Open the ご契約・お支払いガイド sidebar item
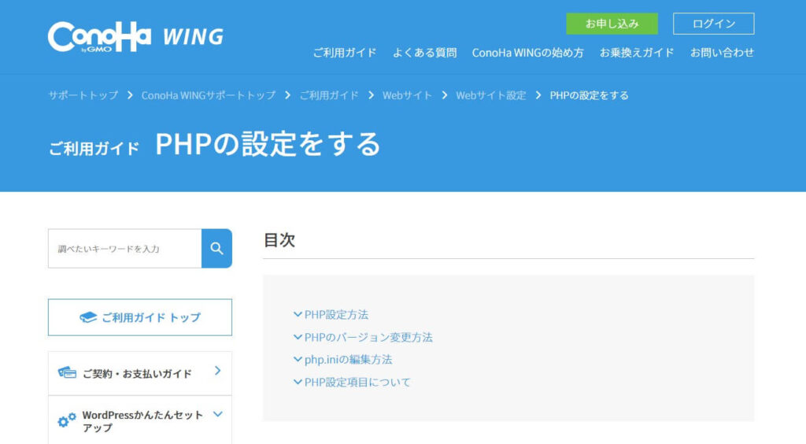This screenshot has width=806, height=444. pyautogui.click(x=140, y=374)
